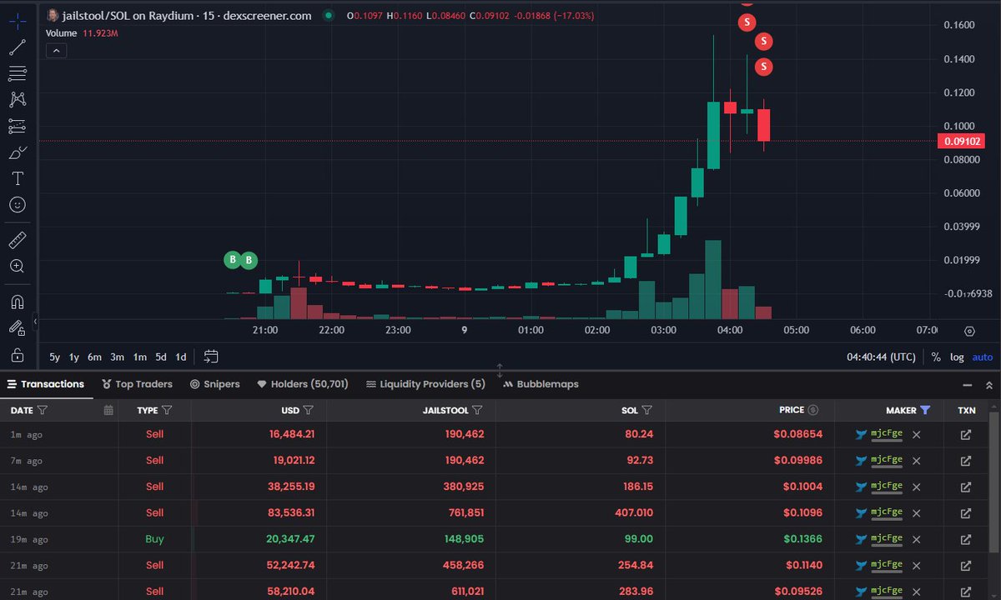Select the brush drawing tool
Image resolution: width=1001 pixels, height=600 pixels.
[18, 152]
